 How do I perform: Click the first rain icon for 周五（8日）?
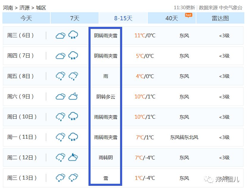coord(60,76)
